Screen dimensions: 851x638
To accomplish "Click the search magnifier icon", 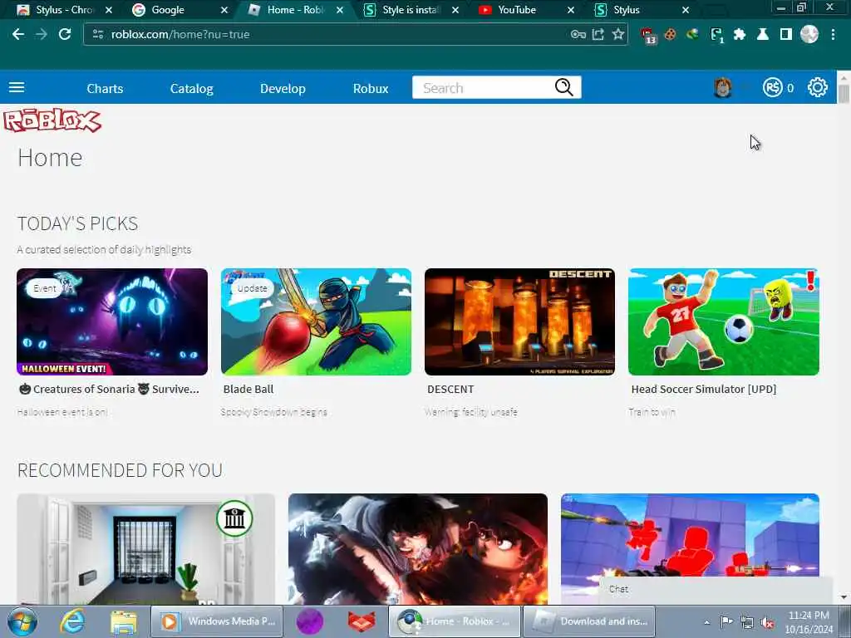I will coord(564,87).
